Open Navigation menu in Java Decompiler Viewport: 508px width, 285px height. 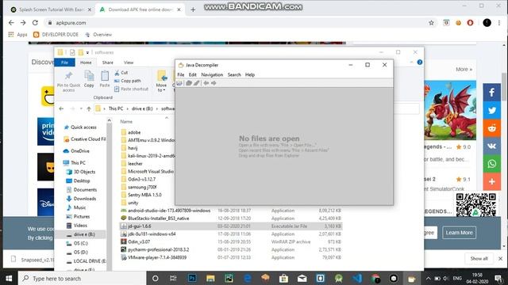[212, 74]
